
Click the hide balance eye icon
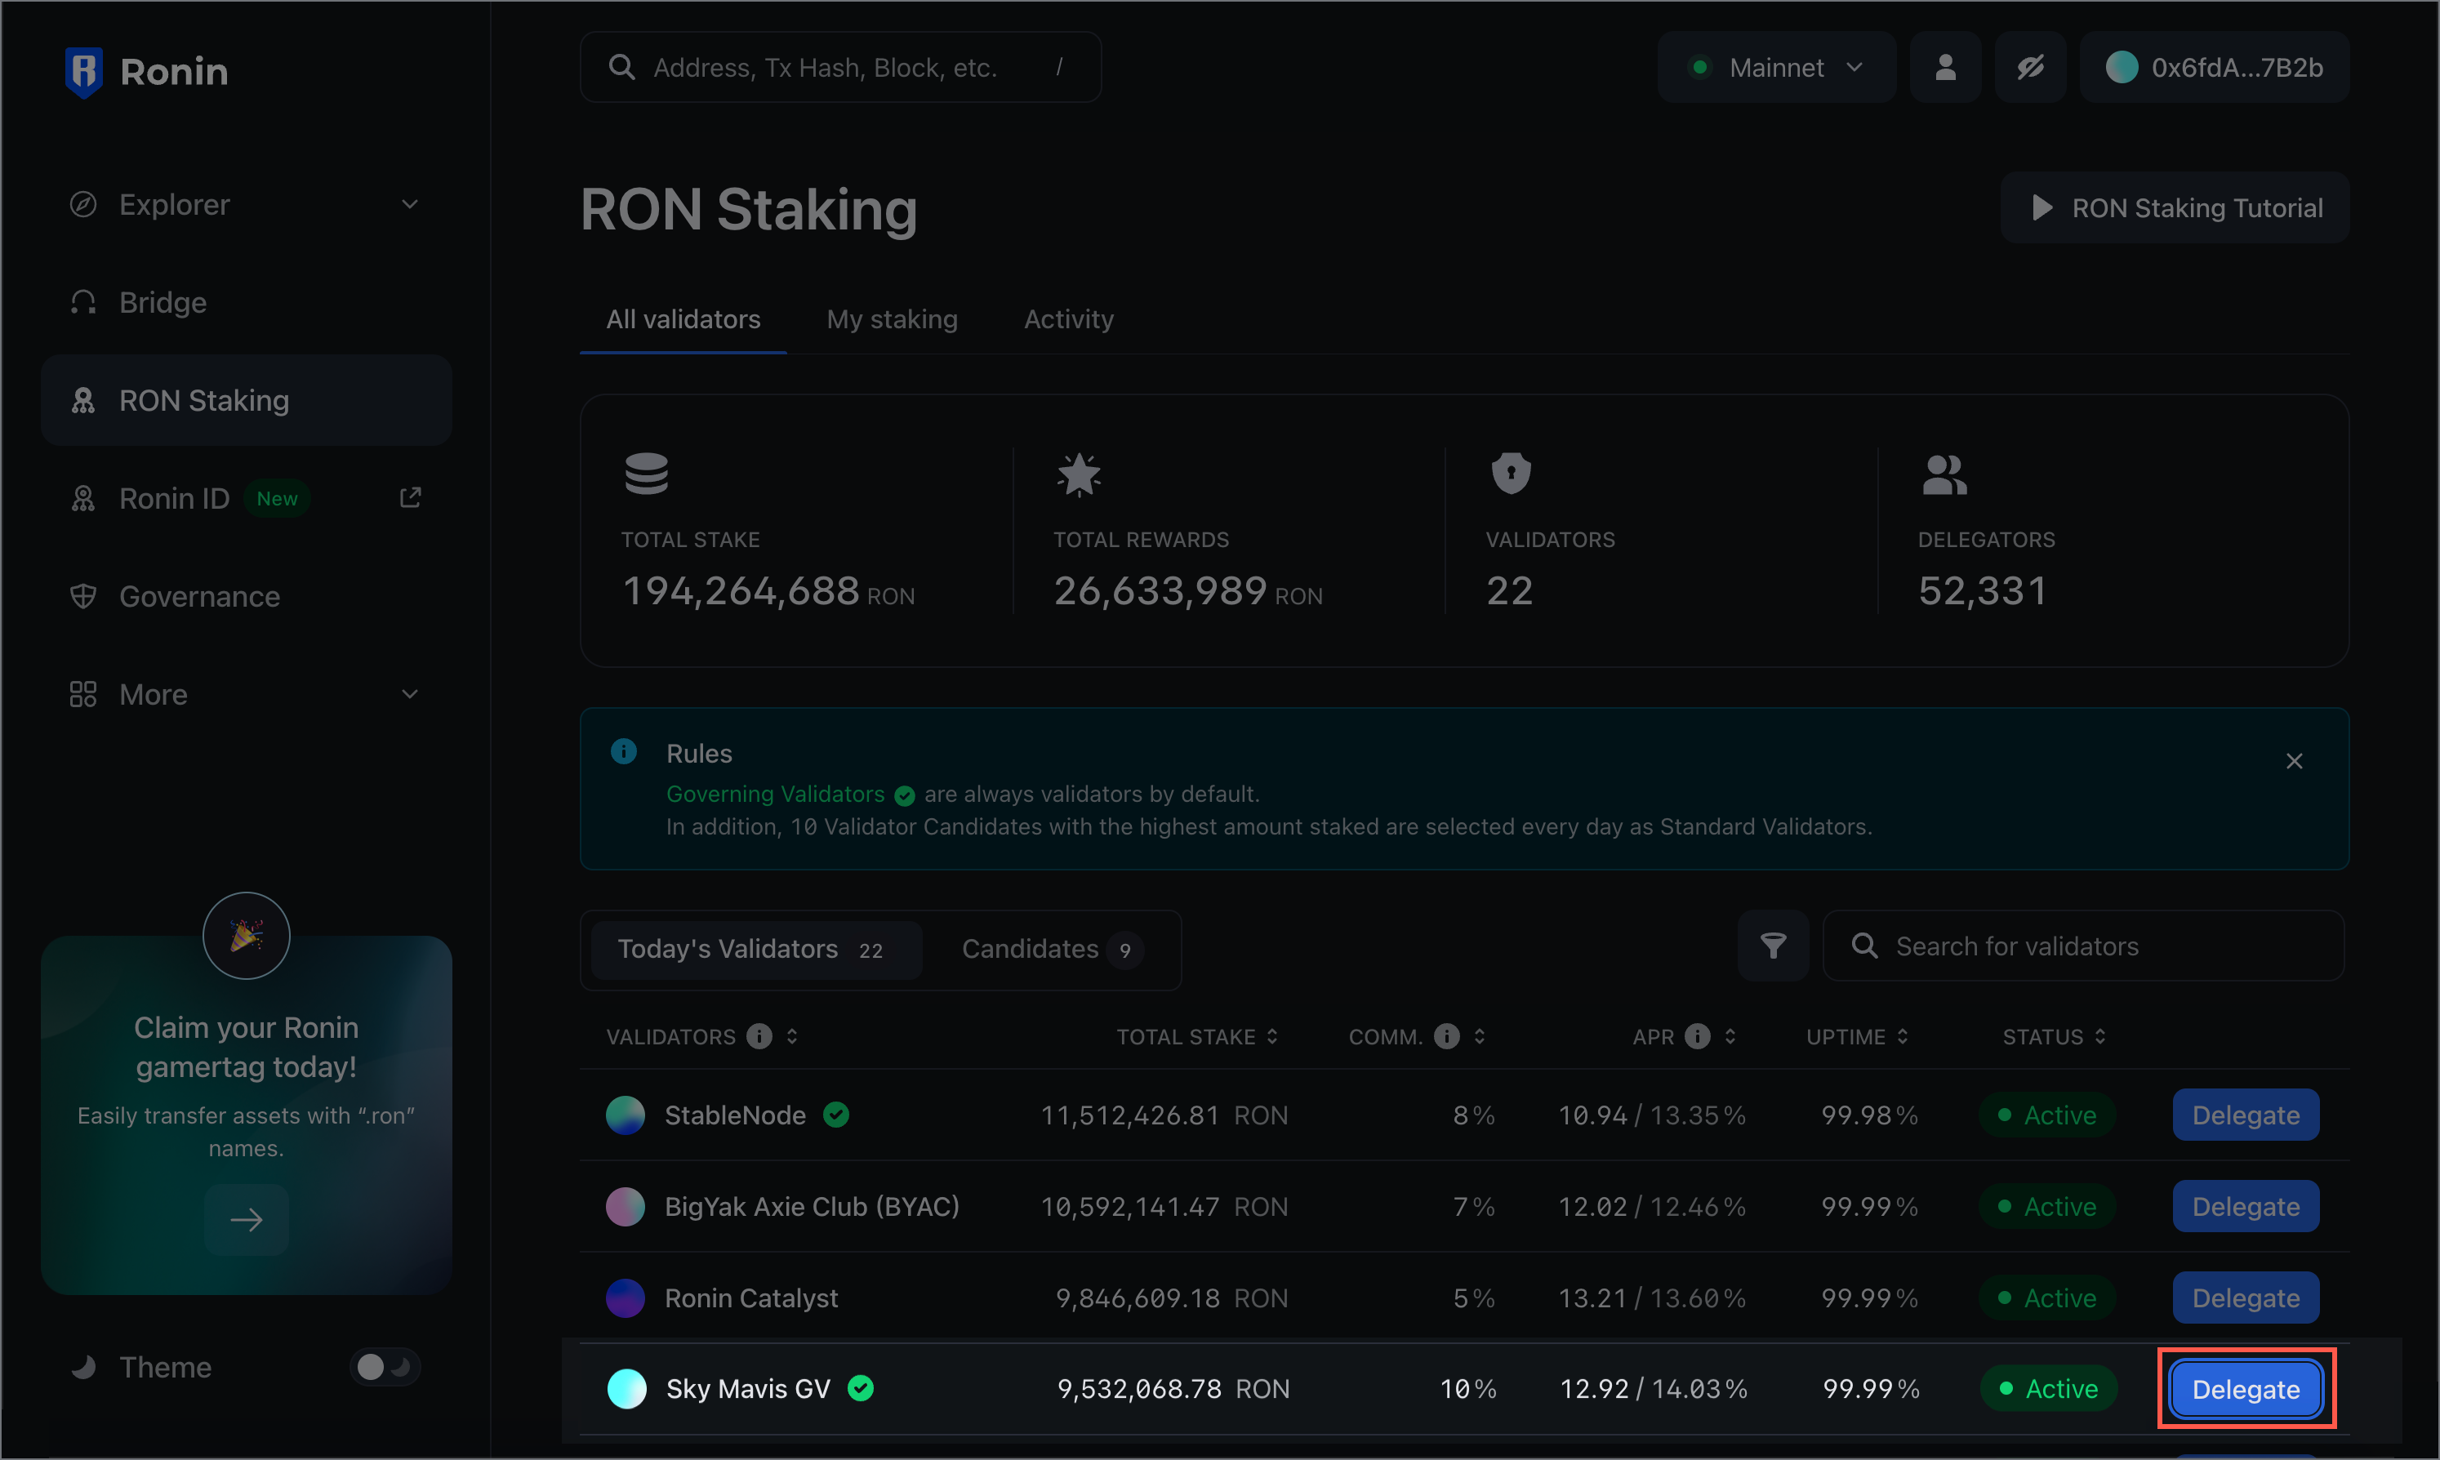point(2030,67)
